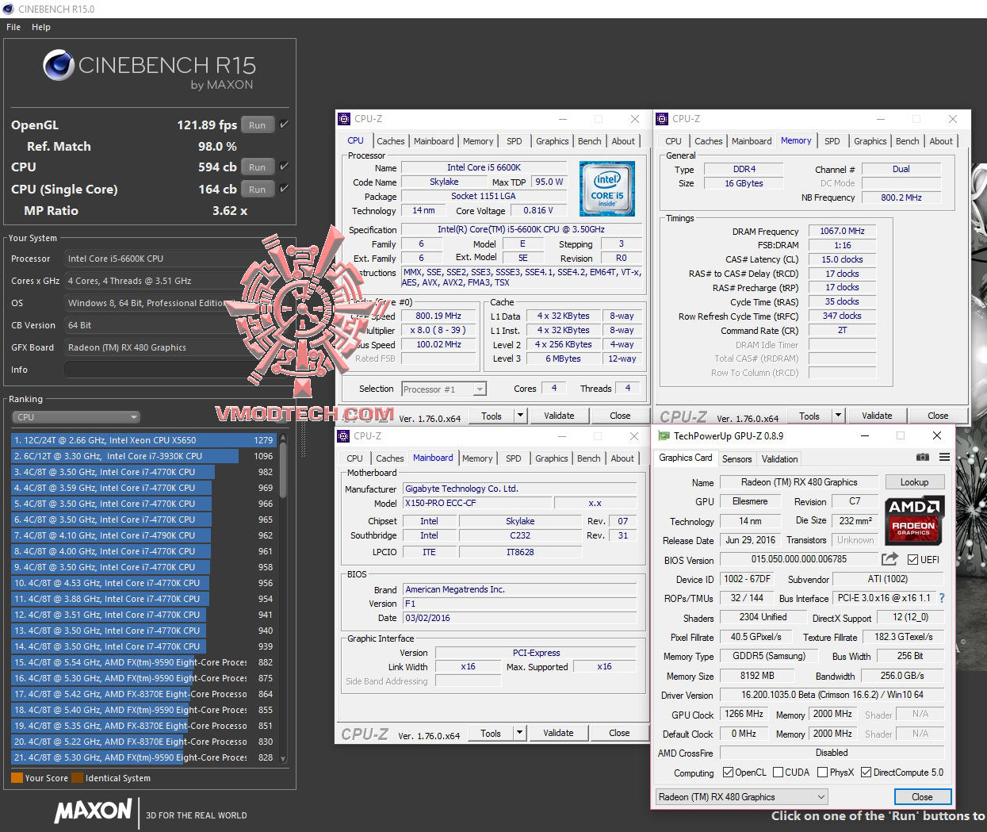
Task: Open the Help menu in Cinebench
Action: pyautogui.click(x=41, y=27)
